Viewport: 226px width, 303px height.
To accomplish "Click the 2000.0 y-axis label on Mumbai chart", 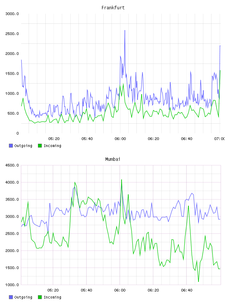I will click(x=12, y=251).
